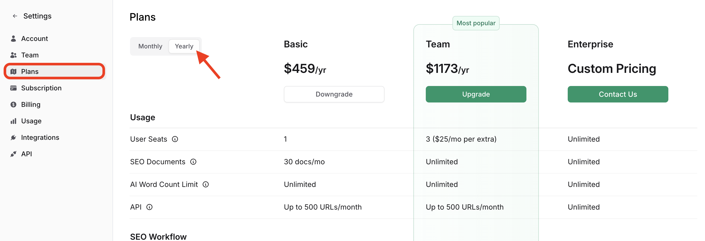Upgrade to the Team plan

[476, 94]
